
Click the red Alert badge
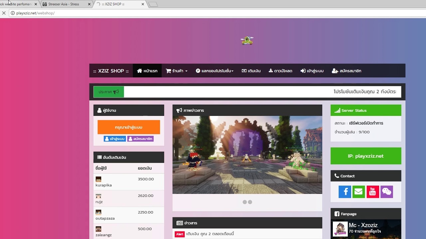pos(180,234)
